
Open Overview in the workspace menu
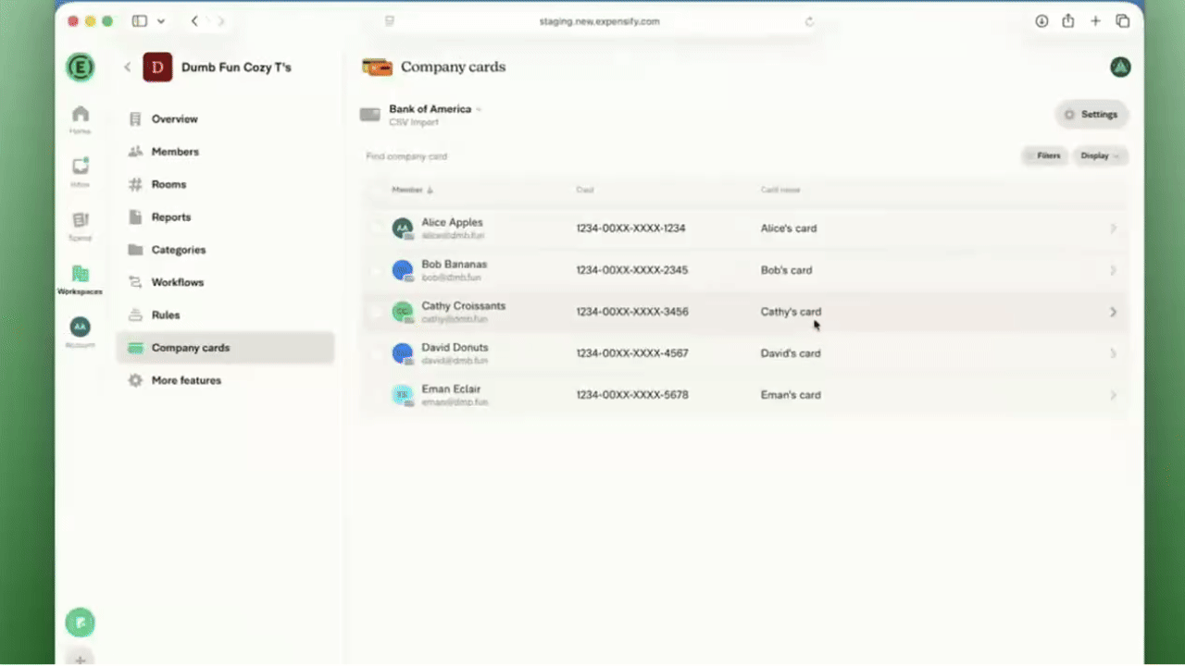pos(225,119)
